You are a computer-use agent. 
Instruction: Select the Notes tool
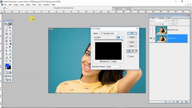click(7, 58)
